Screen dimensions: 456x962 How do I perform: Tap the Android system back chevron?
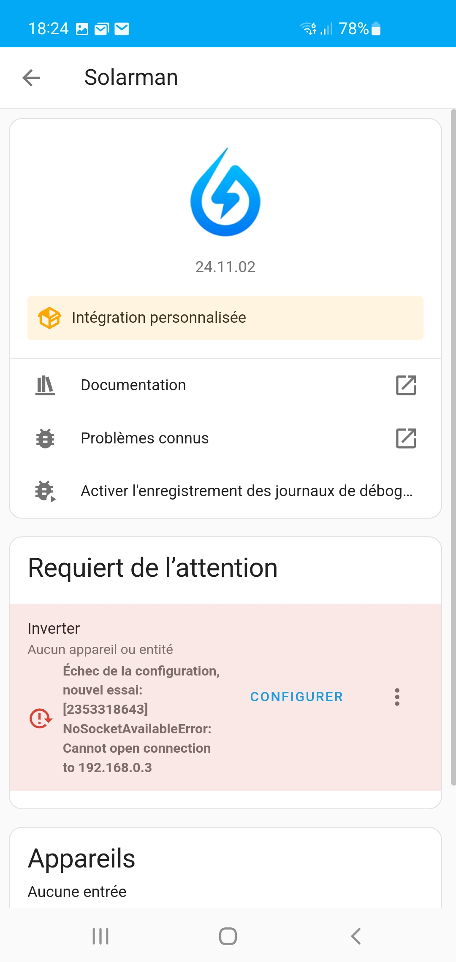[x=356, y=936]
